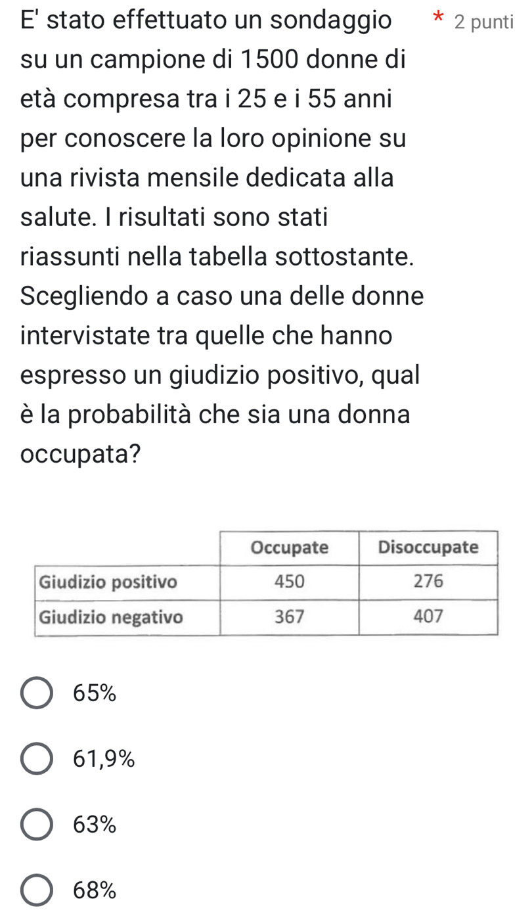532x922 pixels.
Task: Click the Disoccupate column header
Action: [x=428, y=548]
